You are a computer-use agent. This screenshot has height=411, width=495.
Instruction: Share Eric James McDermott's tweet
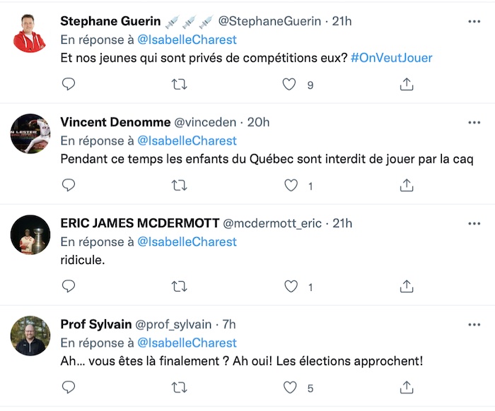pyautogui.click(x=407, y=287)
